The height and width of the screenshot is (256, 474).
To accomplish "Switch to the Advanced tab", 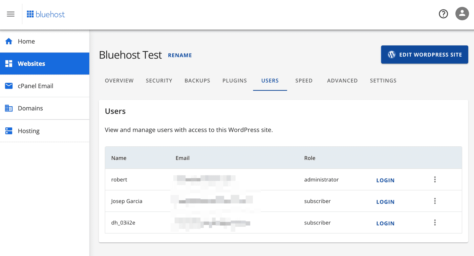I will [x=342, y=81].
